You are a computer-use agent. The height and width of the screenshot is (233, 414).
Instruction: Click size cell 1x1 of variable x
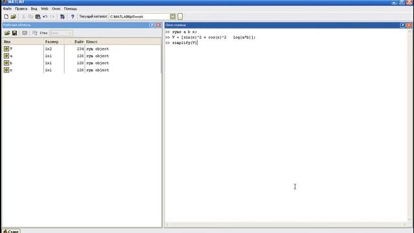[x=49, y=70]
